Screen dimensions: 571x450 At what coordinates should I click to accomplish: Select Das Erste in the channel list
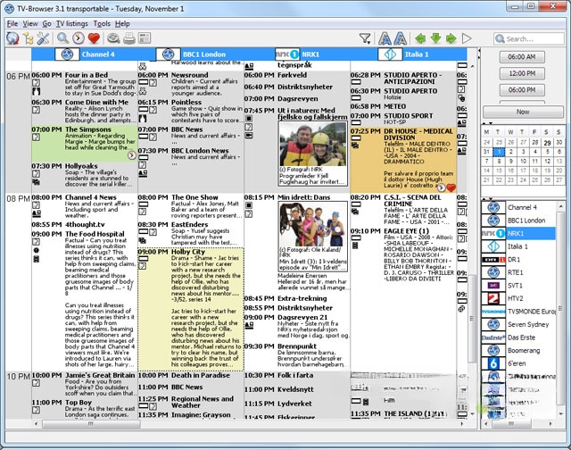coord(518,337)
